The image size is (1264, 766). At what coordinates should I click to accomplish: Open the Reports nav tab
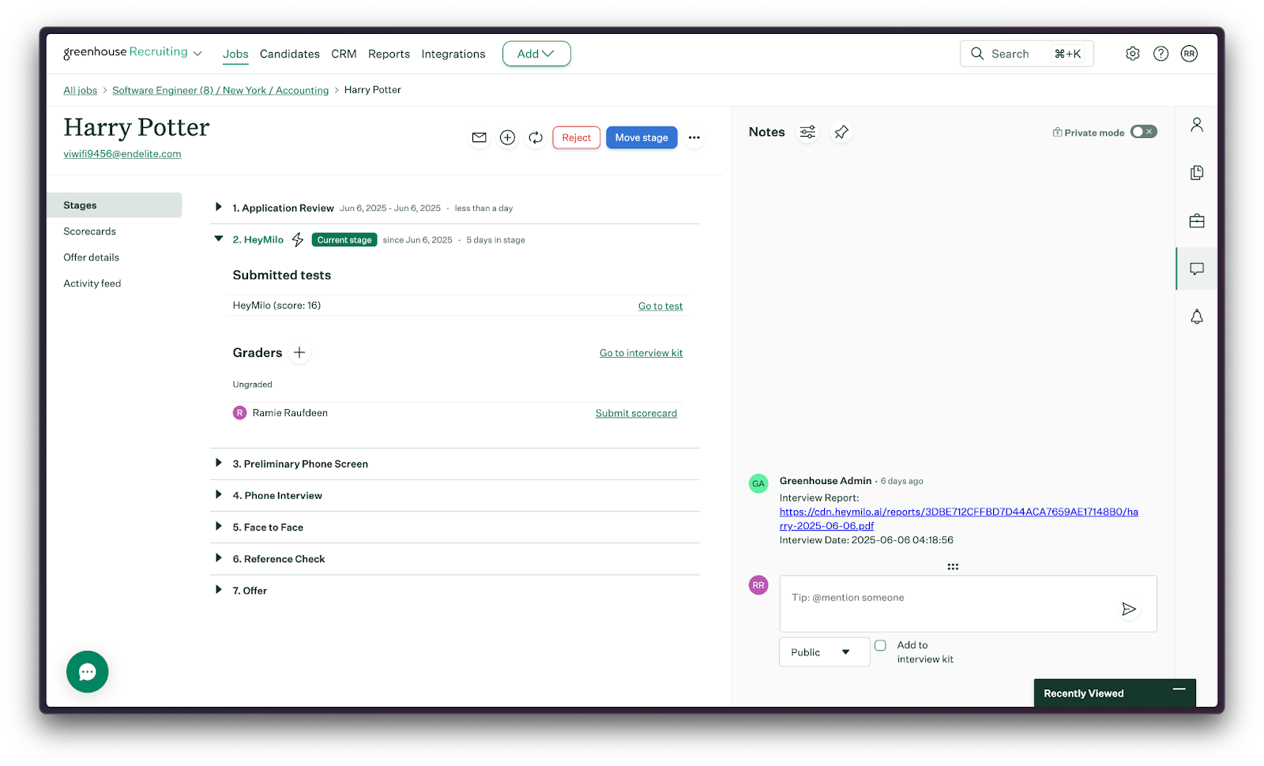[389, 54]
